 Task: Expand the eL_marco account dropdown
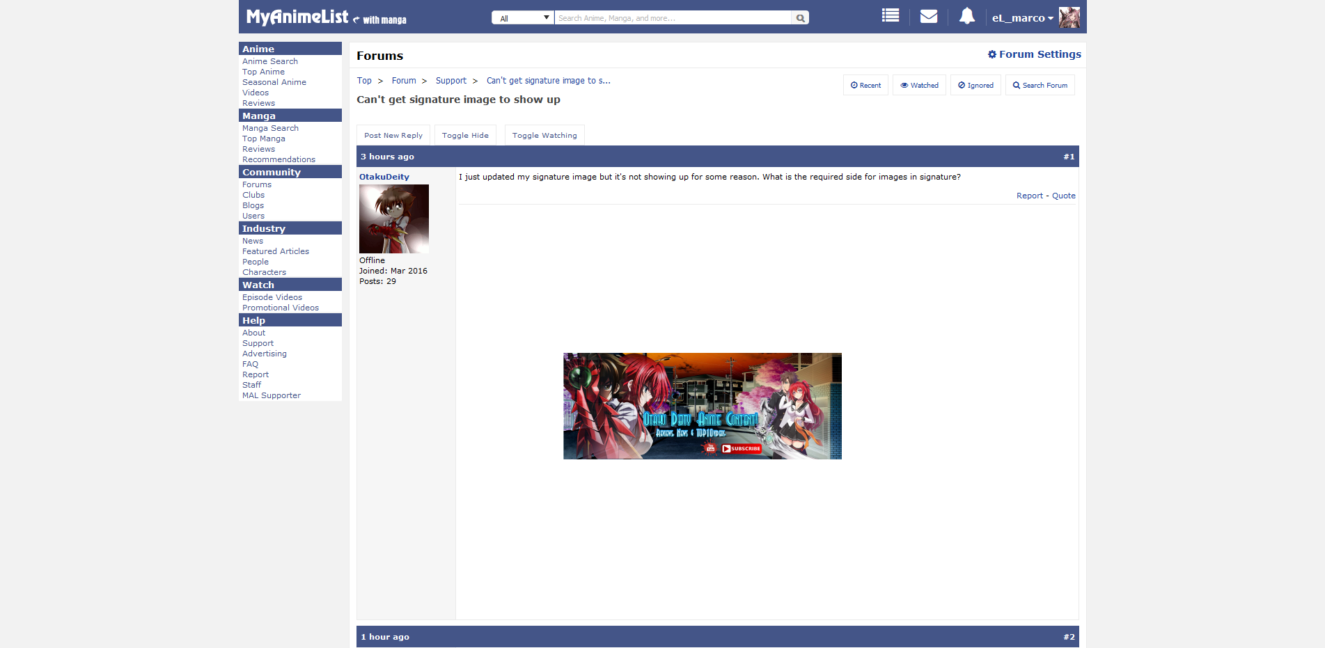point(1022,18)
